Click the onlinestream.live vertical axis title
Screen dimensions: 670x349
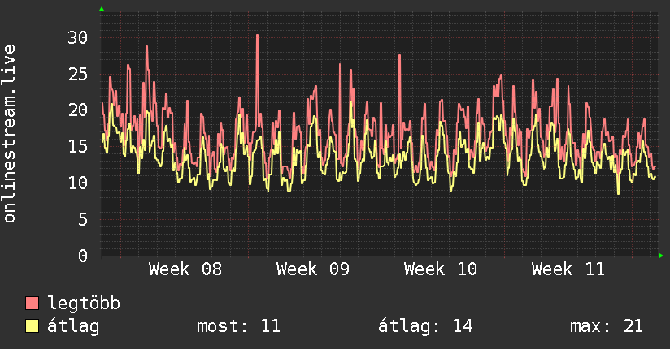click(x=10, y=134)
